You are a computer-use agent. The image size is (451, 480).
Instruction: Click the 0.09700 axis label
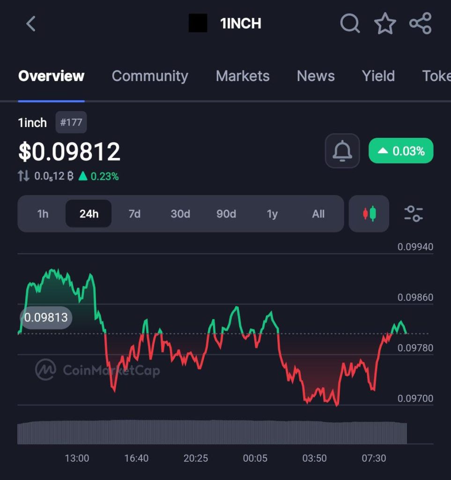pyautogui.click(x=415, y=398)
